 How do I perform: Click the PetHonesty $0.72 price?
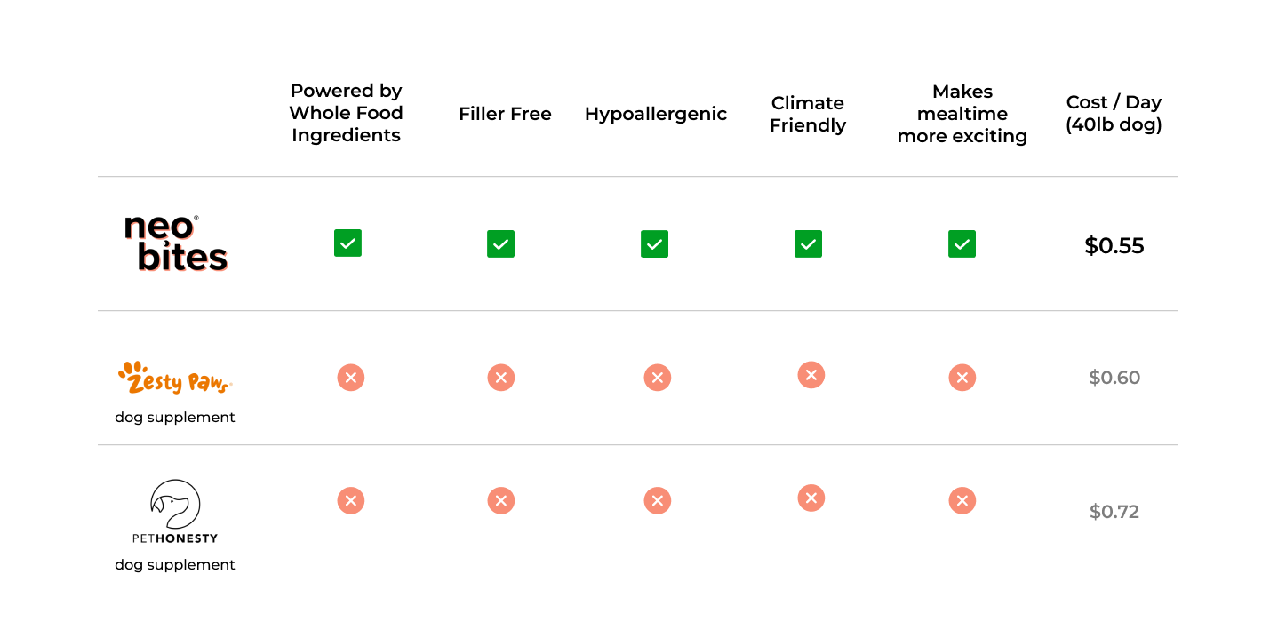tap(1114, 512)
